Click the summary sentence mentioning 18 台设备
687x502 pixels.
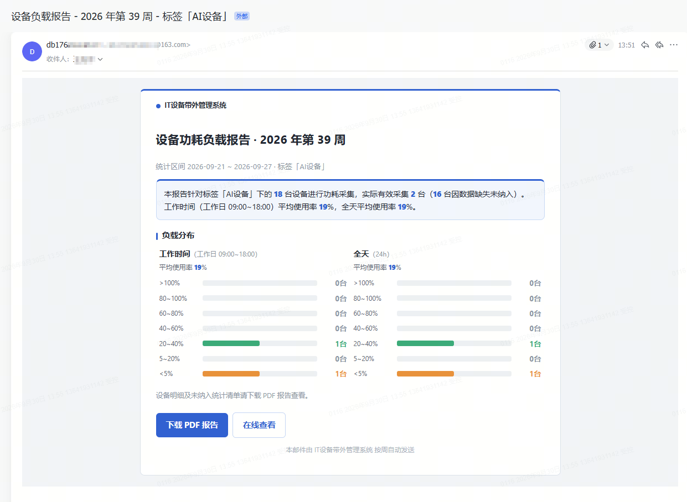[x=345, y=194]
